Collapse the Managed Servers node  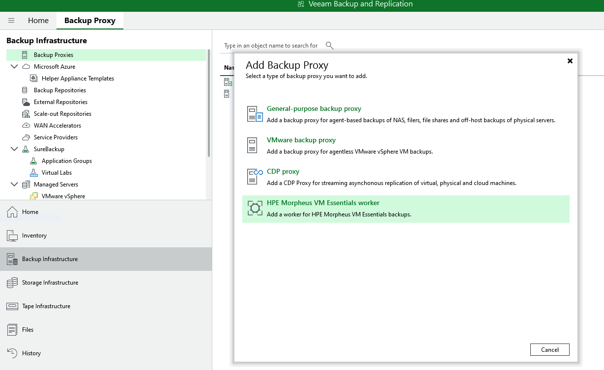pyautogui.click(x=14, y=185)
